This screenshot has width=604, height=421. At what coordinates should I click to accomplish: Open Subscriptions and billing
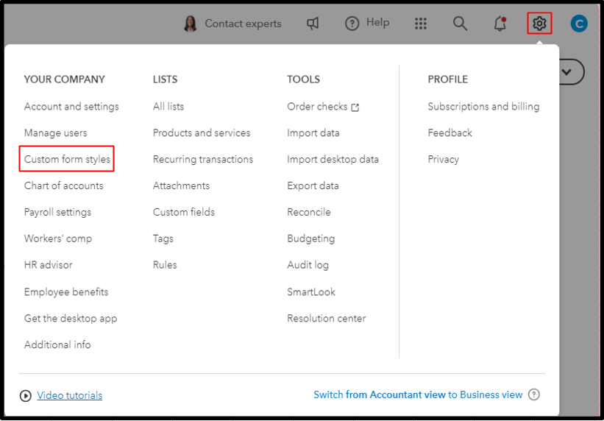483,107
